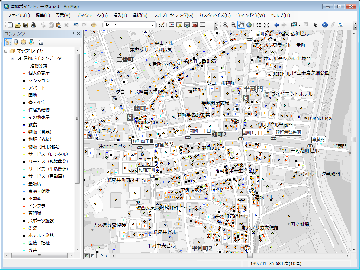Click the 物販（食品） legend symbol
The height and width of the screenshot is (270, 360).
tap(24, 132)
